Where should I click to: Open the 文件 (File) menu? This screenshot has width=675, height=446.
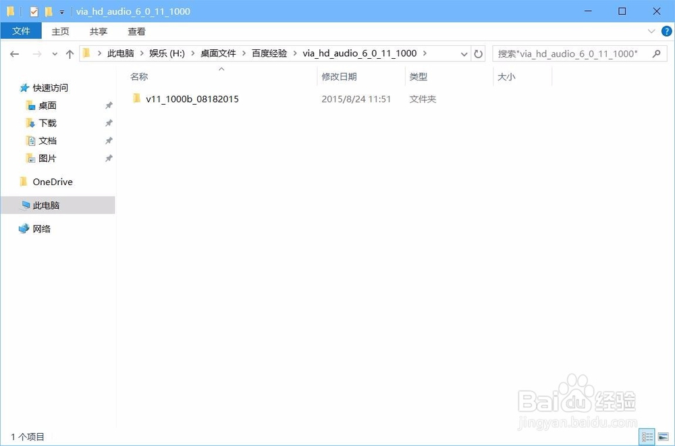pos(21,31)
